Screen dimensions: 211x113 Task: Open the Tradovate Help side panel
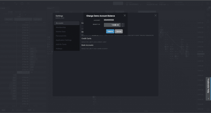(208, 86)
